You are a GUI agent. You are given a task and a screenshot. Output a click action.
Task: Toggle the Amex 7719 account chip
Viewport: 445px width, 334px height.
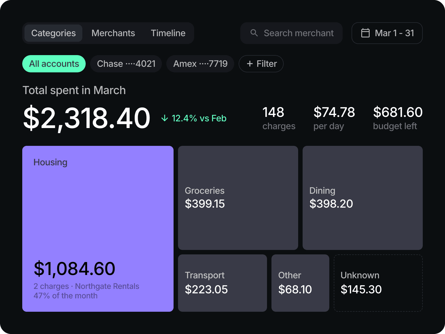pos(200,64)
